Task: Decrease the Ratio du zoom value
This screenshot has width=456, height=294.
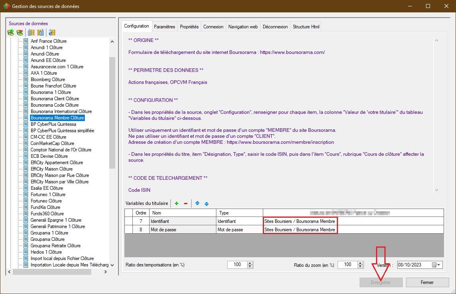Action: pyautogui.click(x=360, y=267)
